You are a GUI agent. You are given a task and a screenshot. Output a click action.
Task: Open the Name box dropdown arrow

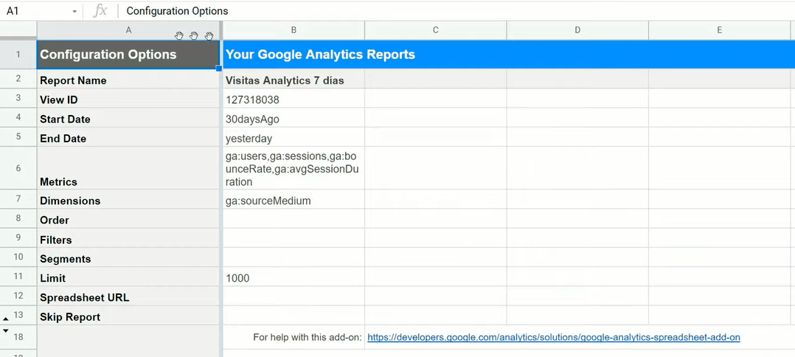pos(74,11)
